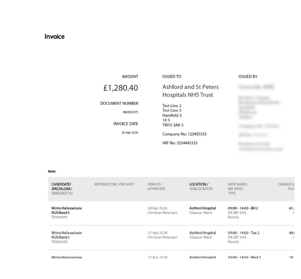Screen dimensions: 301x279
Task: Click the LOCATION / SUBLOCATION column header
Action: click(x=201, y=186)
